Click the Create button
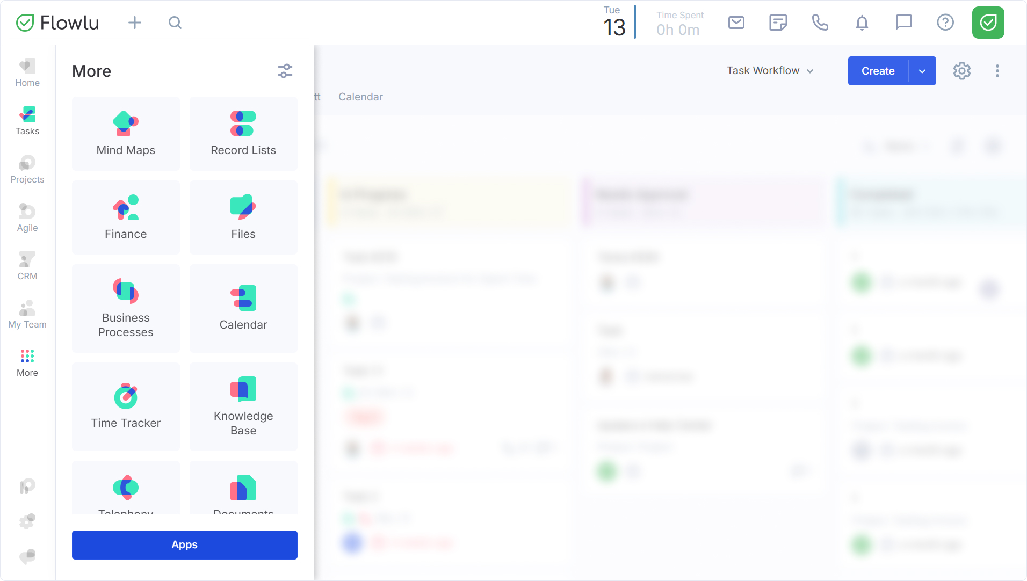The image size is (1027, 581). [x=878, y=71]
